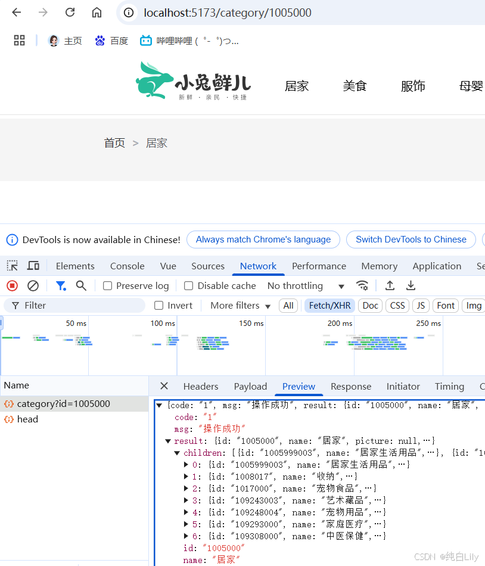This screenshot has width=485, height=566.
Task: Reload the page in the browser
Action: 70,12
